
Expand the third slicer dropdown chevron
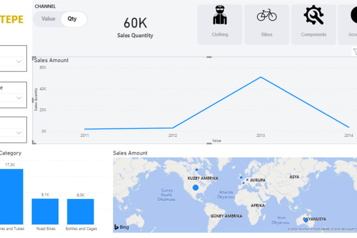click(x=19, y=133)
